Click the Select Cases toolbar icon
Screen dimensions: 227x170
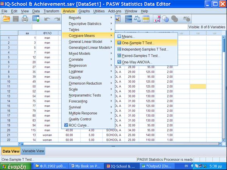click(x=146, y=19)
